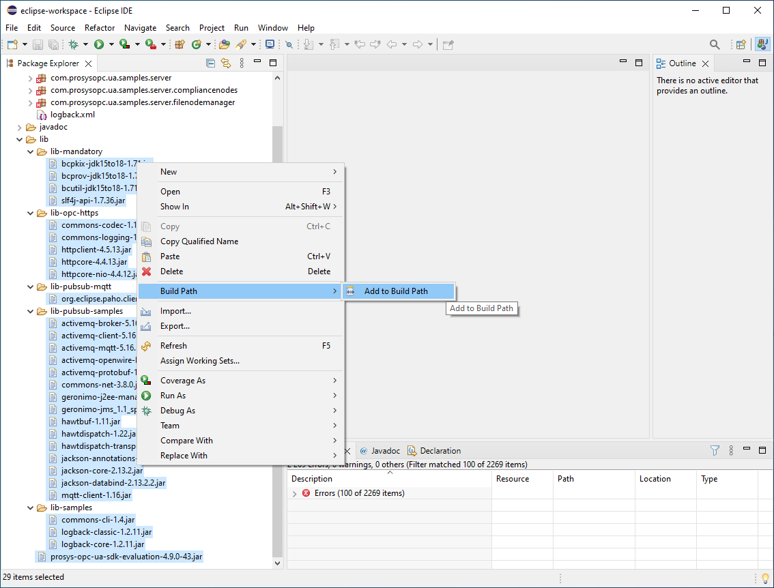774x588 pixels.
Task: Choose Add to Build Path submenu item
Action: tap(396, 291)
